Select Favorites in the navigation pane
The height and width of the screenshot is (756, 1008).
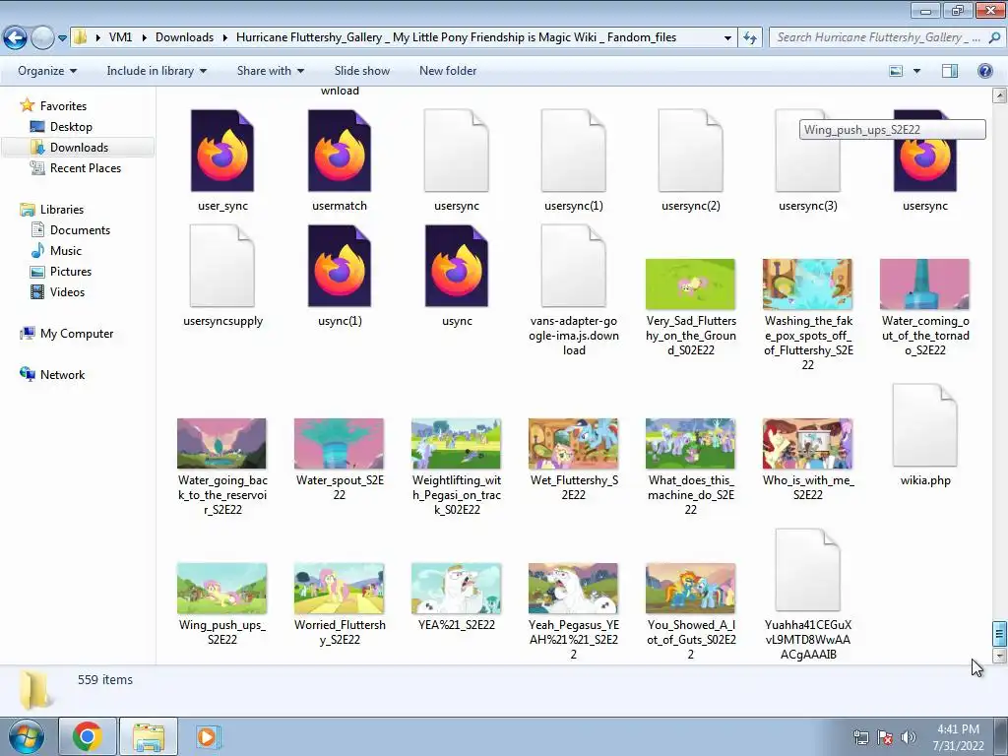(x=63, y=106)
